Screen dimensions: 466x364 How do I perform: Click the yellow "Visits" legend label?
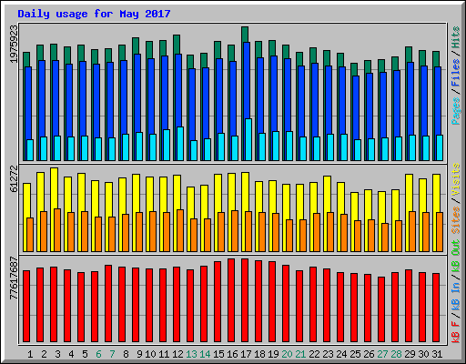click(456, 179)
